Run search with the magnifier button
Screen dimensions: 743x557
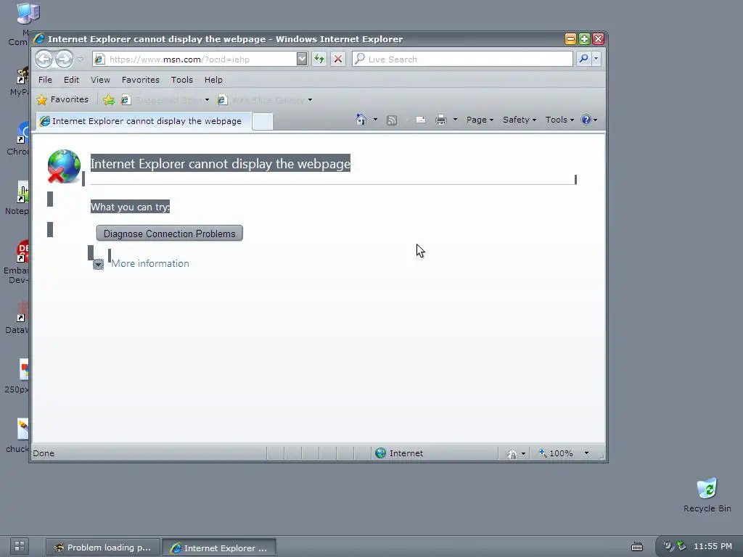584,59
